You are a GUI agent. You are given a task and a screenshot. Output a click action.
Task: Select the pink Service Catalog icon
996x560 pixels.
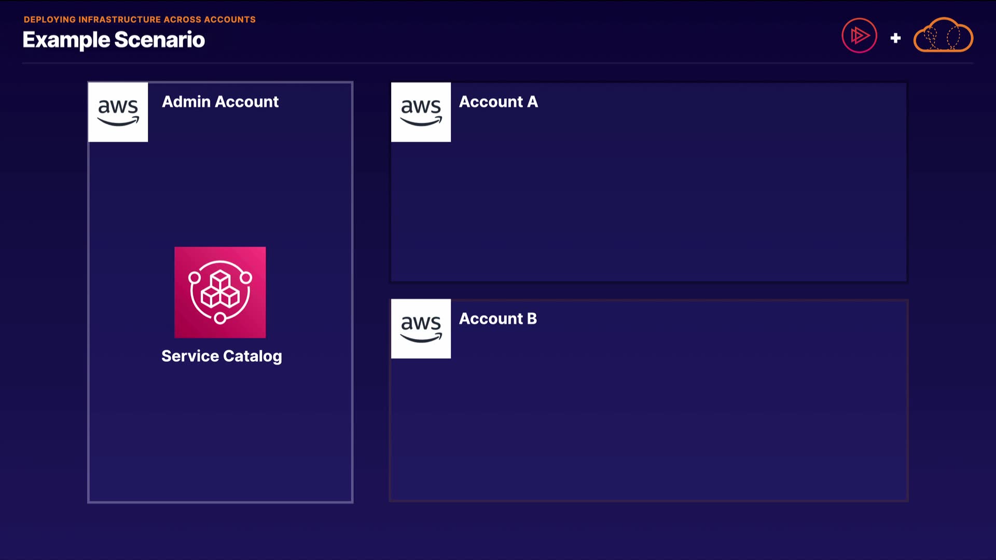point(220,292)
